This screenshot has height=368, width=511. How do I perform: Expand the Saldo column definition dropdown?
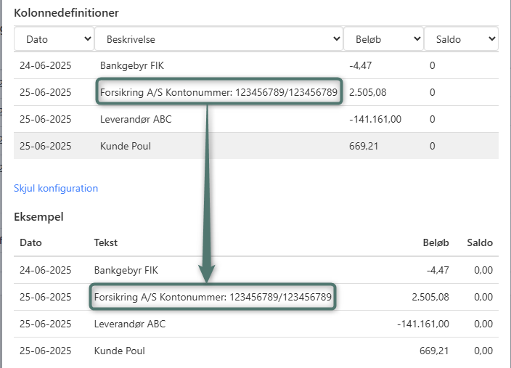(x=461, y=39)
